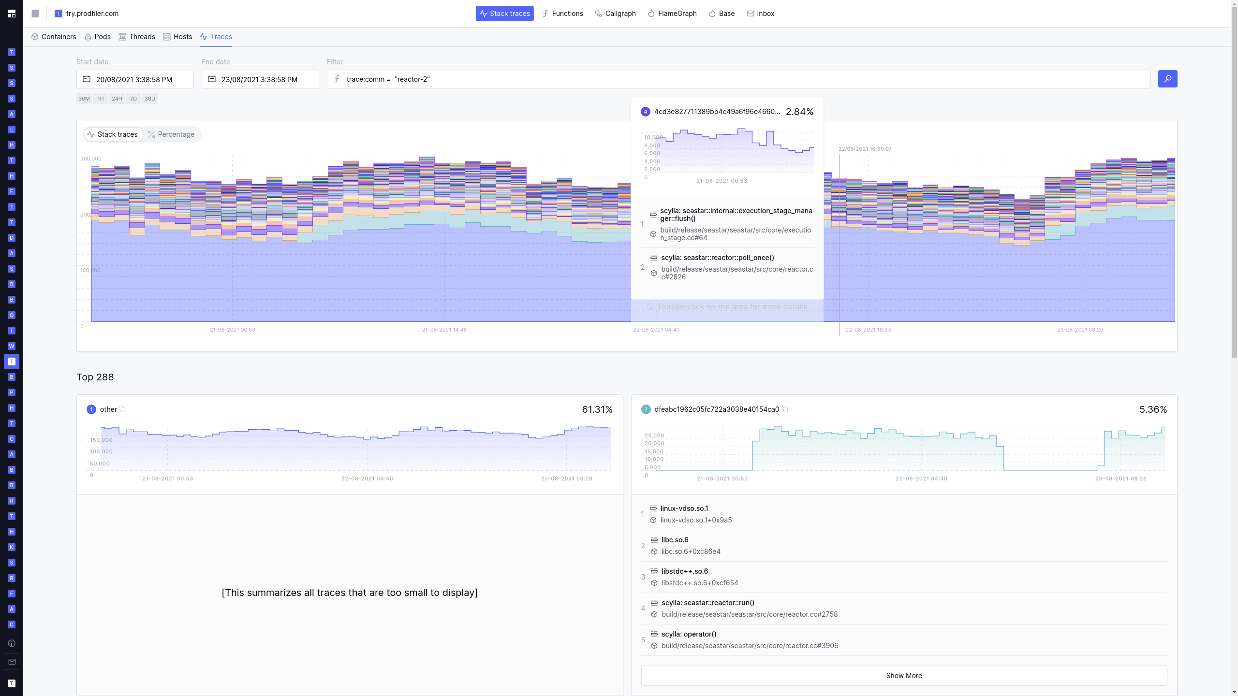This screenshot has height=696, width=1238.
Task: Switch chart mode to Stack traces
Action: point(113,134)
